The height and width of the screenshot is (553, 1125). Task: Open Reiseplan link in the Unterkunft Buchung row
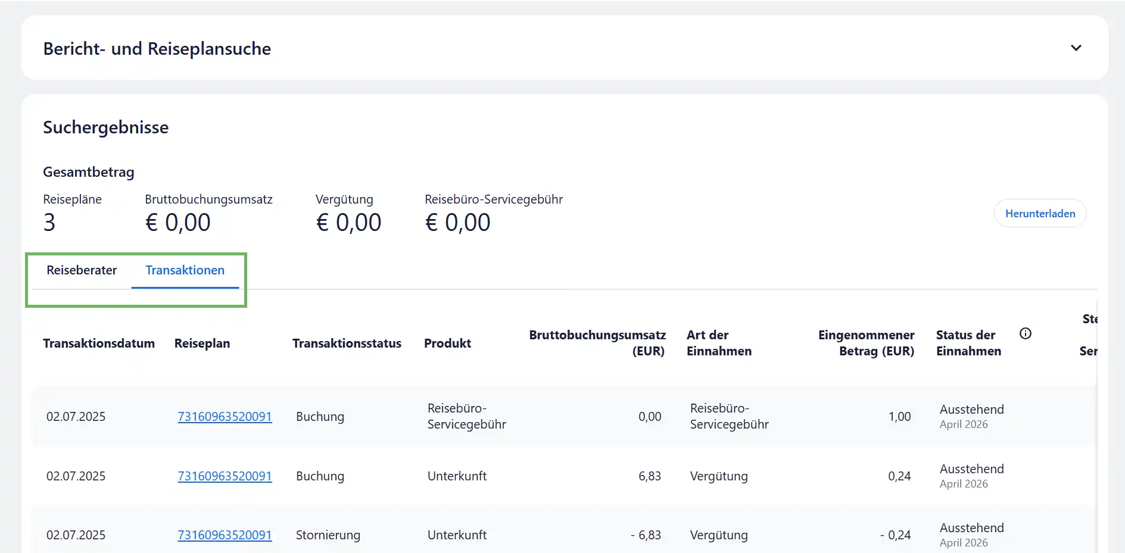click(x=225, y=476)
